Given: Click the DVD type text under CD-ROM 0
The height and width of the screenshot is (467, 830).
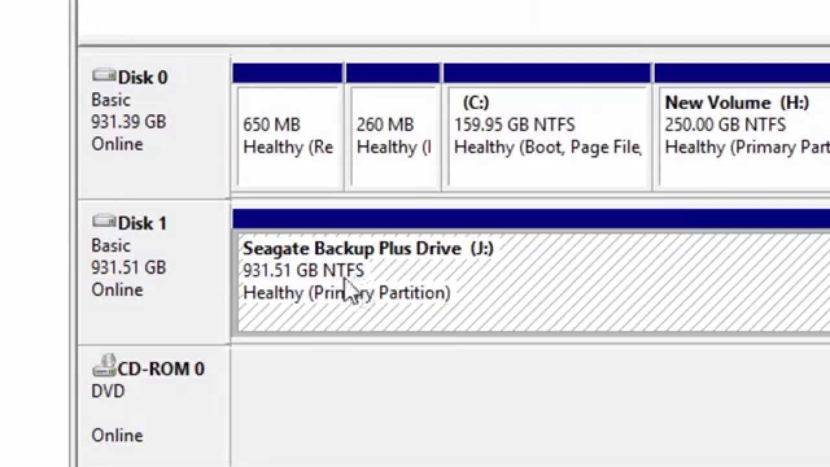Looking at the screenshot, I should (x=108, y=392).
